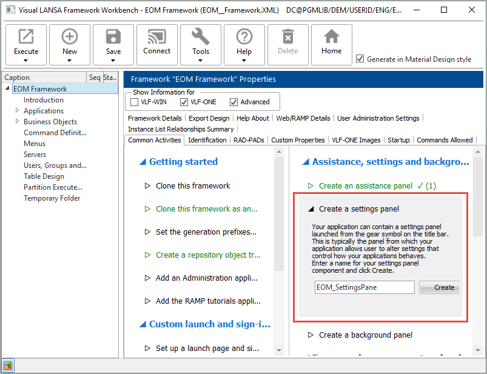This screenshot has height=374, width=487.
Task: Click the Delete trash icon
Action: pyautogui.click(x=288, y=36)
